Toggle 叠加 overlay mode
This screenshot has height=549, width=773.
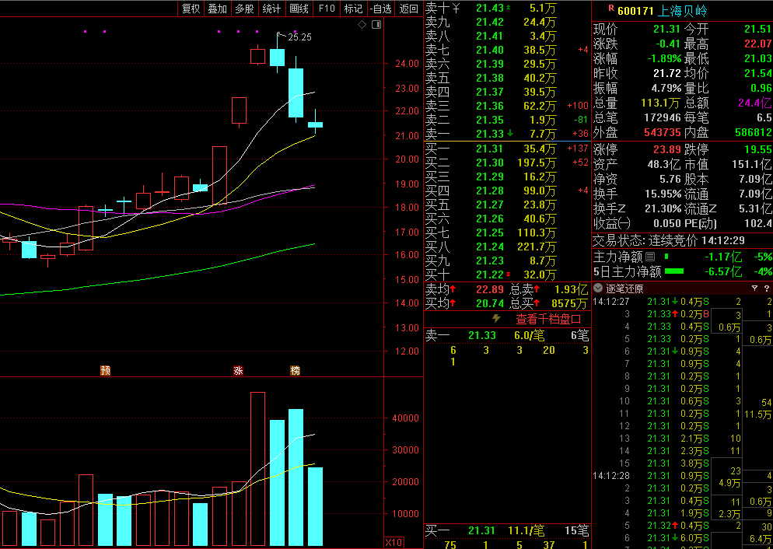coord(217,9)
